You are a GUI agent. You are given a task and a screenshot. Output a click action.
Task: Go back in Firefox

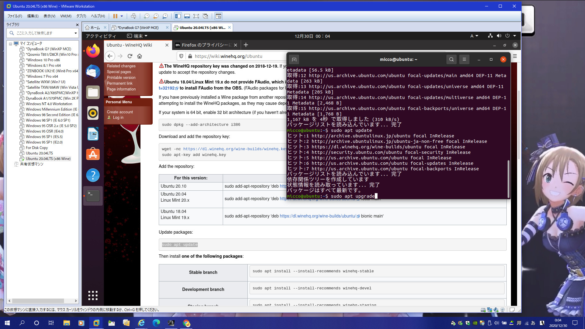[x=110, y=56]
